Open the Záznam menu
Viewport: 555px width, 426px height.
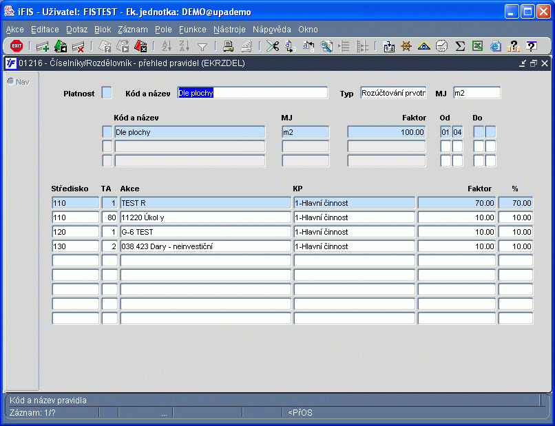click(x=132, y=30)
